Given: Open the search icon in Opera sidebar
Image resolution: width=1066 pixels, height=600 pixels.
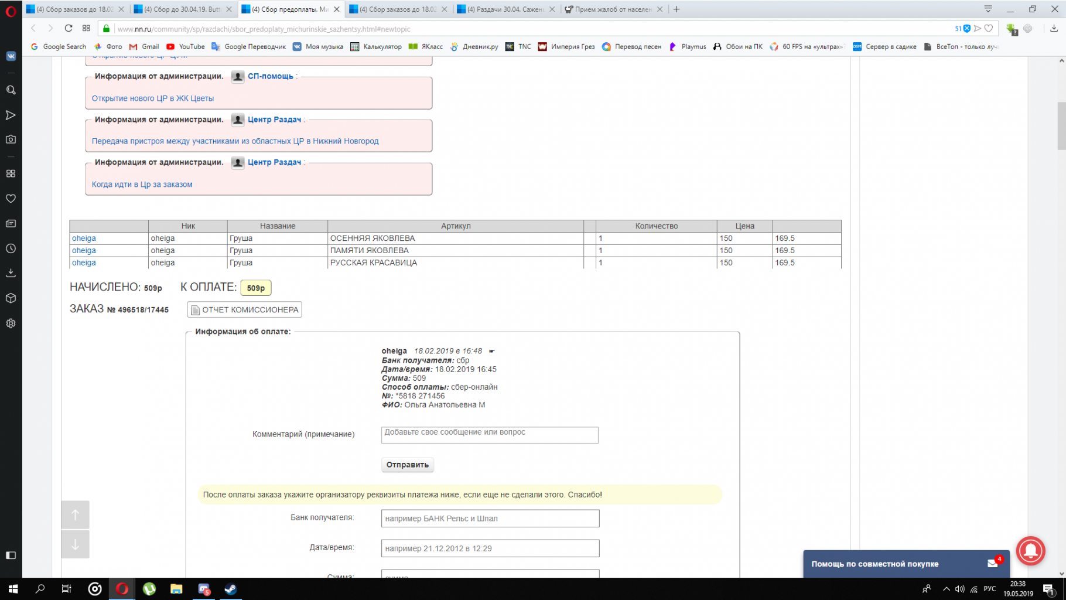Looking at the screenshot, I should pyautogui.click(x=11, y=90).
